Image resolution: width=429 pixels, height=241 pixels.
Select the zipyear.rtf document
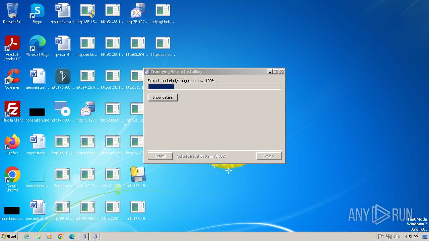(x=62, y=47)
